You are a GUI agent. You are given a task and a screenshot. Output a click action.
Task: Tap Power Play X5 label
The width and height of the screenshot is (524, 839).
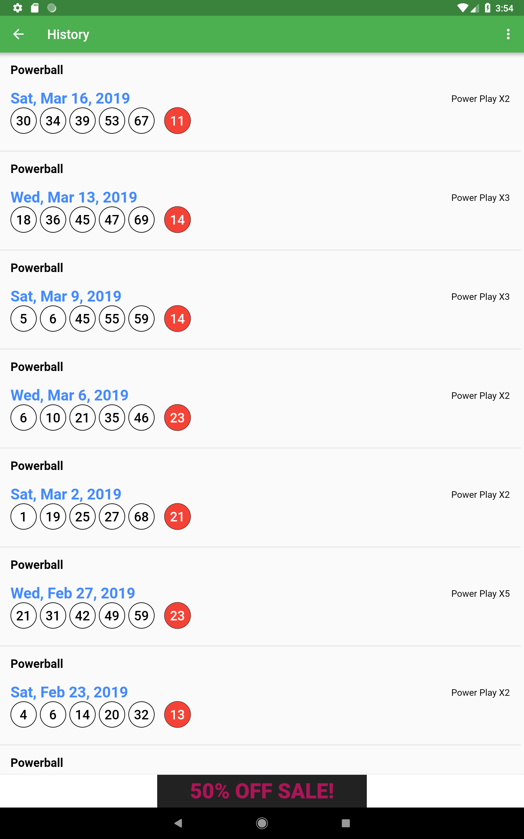[x=480, y=594]
